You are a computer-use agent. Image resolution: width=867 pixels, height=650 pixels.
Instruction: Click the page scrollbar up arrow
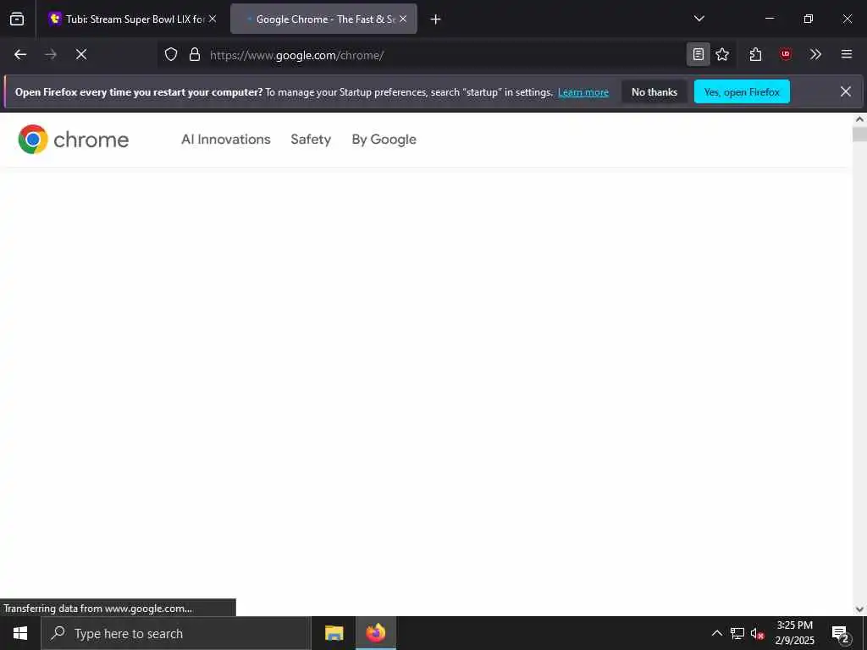click(859, 118)
